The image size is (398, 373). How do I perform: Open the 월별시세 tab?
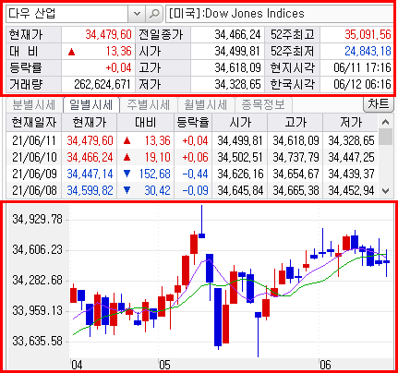(206, 105)
